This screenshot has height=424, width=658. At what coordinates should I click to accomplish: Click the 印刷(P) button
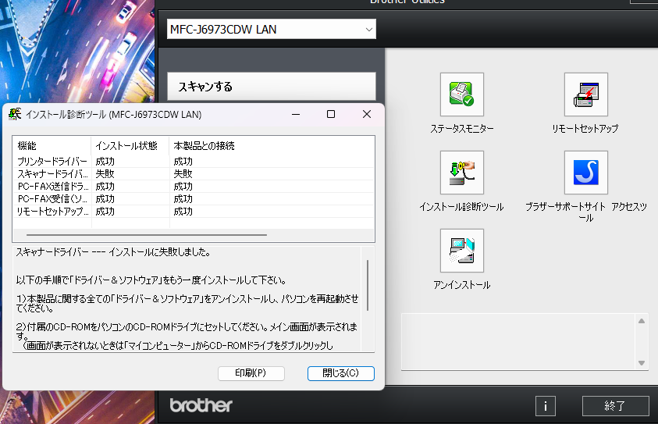coord(251,373)
